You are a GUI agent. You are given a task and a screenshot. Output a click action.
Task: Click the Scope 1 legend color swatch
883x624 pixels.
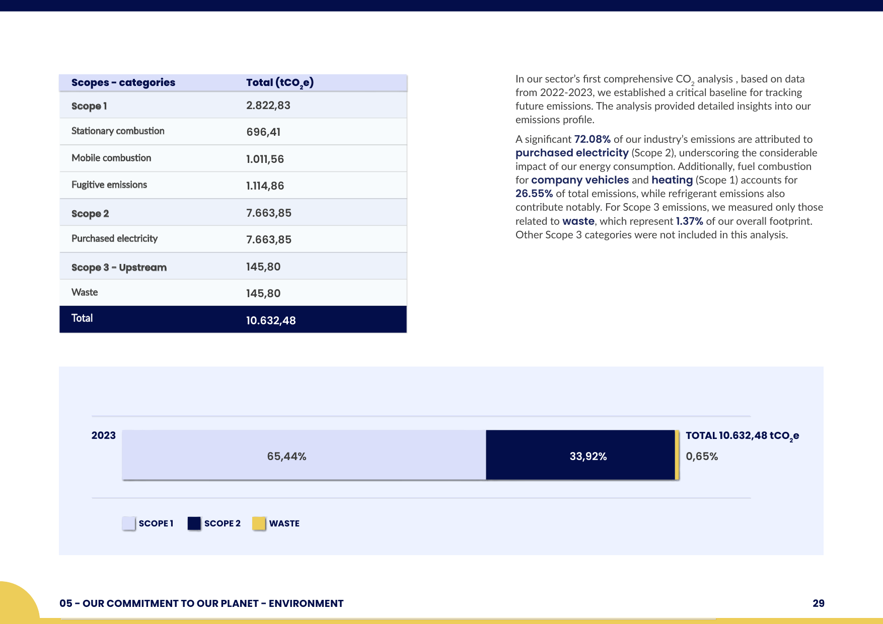pyautogui.click(x=129, y=523)
